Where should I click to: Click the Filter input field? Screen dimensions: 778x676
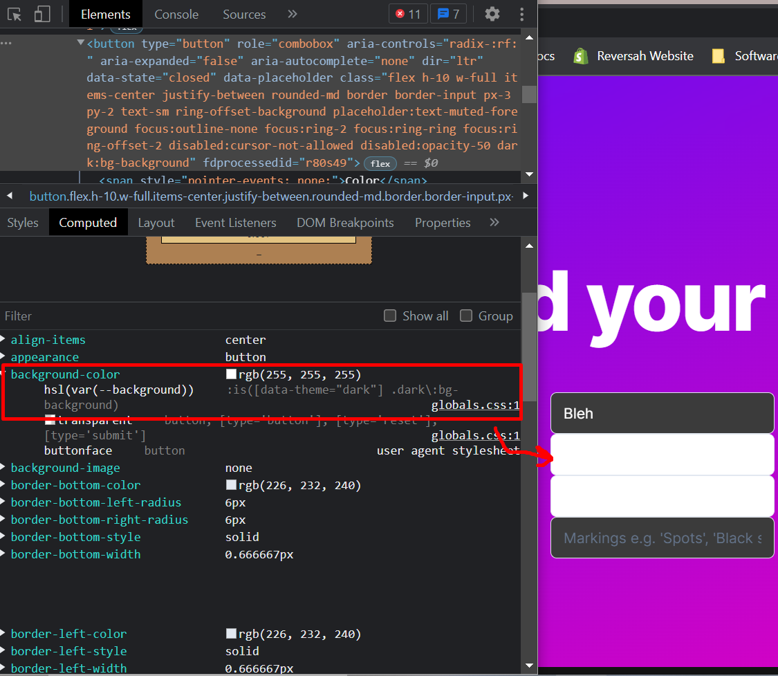(x=187, y=316)
